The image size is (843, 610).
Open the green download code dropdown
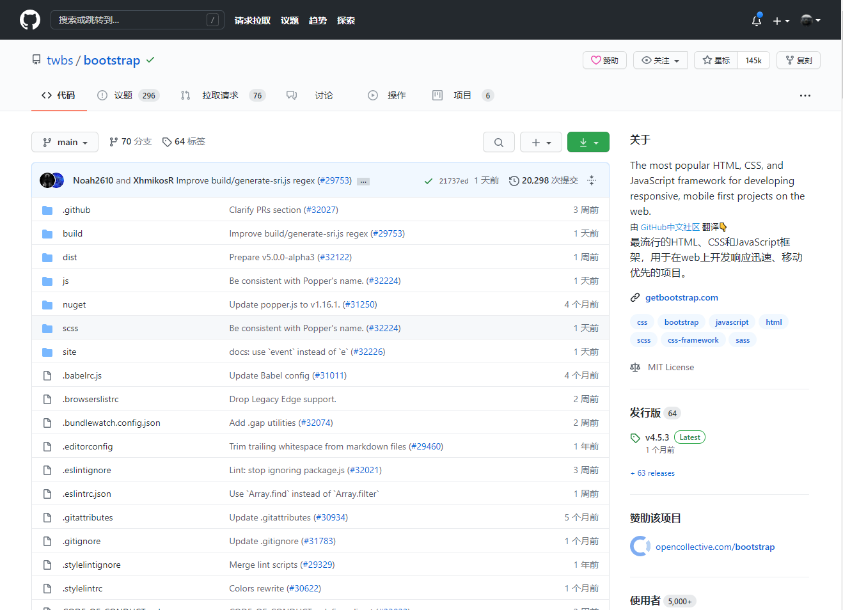coord(588,142)
